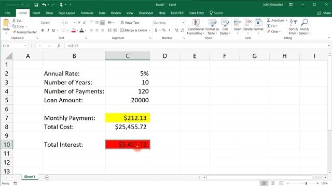Decrease the cell indent
Viewport: 332px width, 186px height.
tap(109, 30)
